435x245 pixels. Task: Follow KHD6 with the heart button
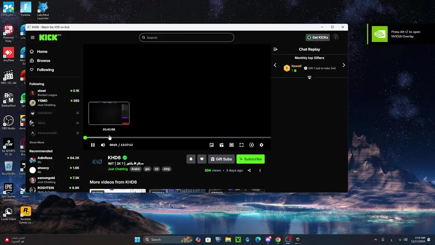(x=202, y=159)
